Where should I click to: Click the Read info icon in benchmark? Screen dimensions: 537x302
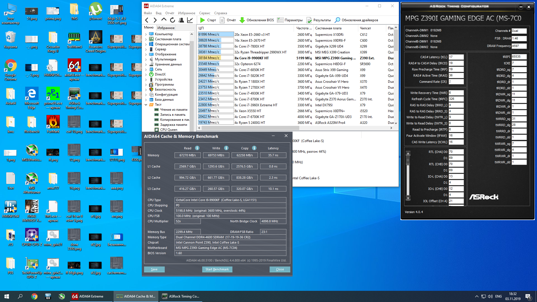(197, 148)
